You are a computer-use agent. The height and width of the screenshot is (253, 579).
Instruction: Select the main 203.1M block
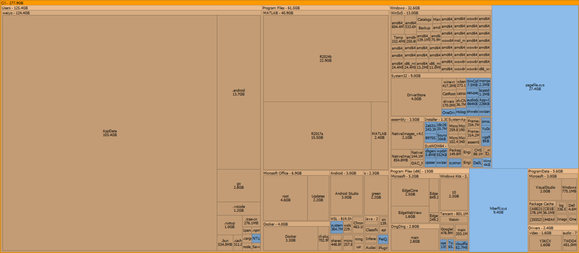click(x=461, y=232)
